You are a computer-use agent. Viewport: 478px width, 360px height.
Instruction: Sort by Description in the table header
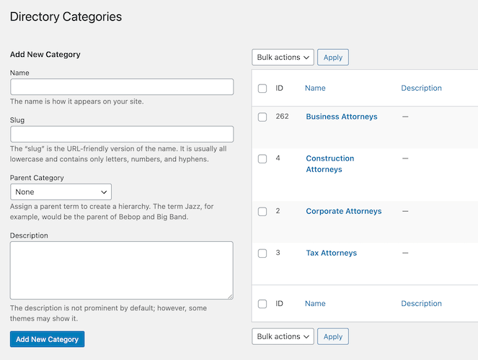point(421,88)
